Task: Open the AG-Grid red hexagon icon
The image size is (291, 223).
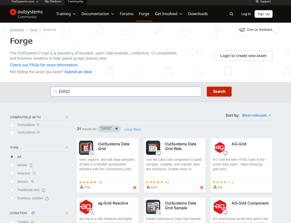Action: point(220,148)
